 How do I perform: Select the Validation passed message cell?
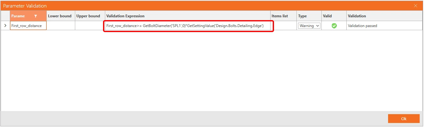[384, 26]
